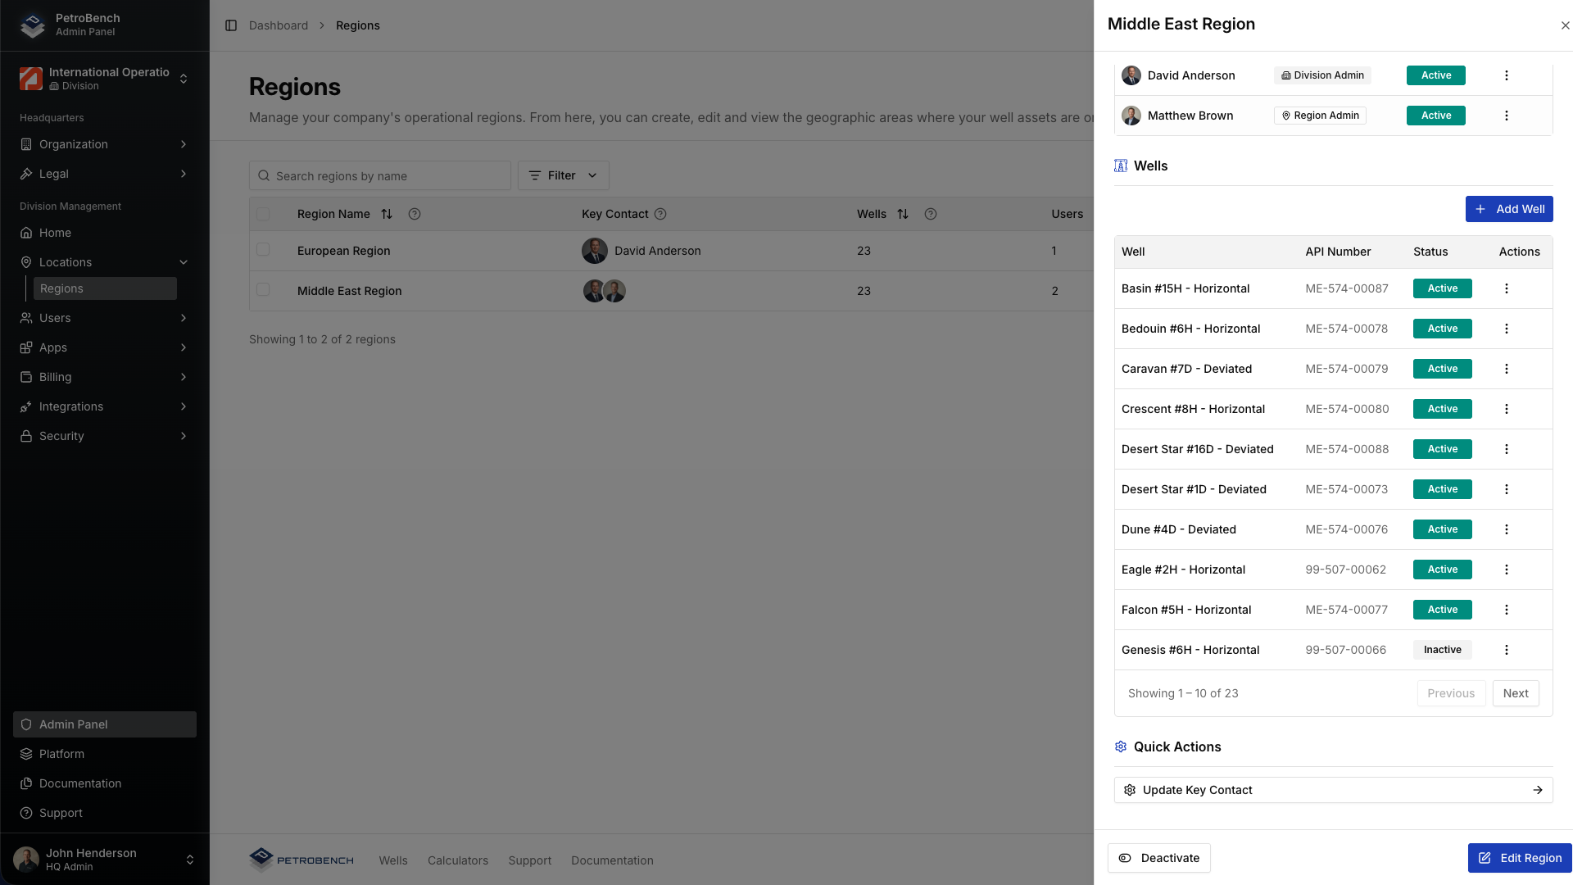Select the Billing sidebar icon
Viewport: 1573px width, 885px height.
tap(27, 377)
